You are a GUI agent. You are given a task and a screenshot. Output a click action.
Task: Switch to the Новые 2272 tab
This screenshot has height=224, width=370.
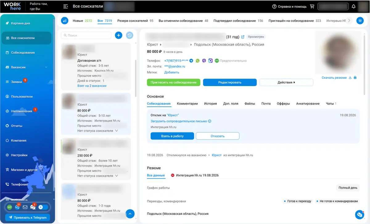coord(82,21)
